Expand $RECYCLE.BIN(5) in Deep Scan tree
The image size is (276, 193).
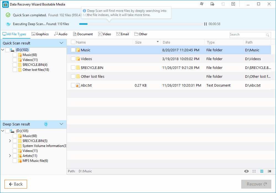click(x=10, y=141)
